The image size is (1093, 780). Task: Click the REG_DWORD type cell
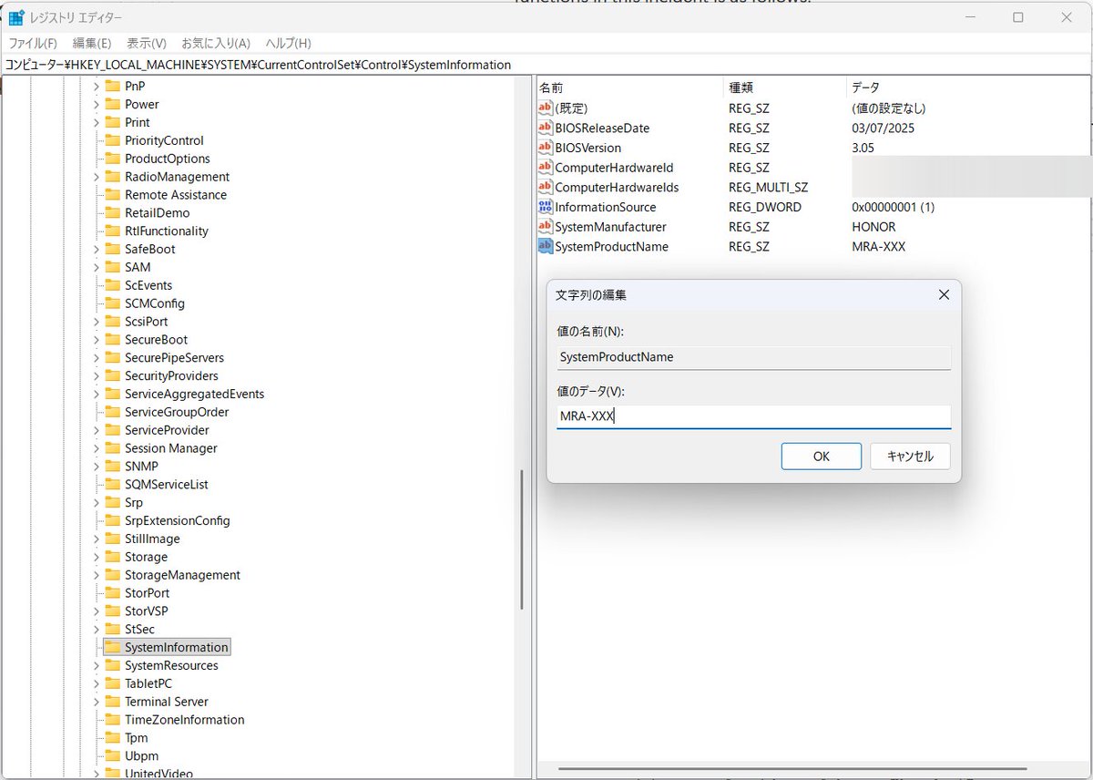pos(765,207)
